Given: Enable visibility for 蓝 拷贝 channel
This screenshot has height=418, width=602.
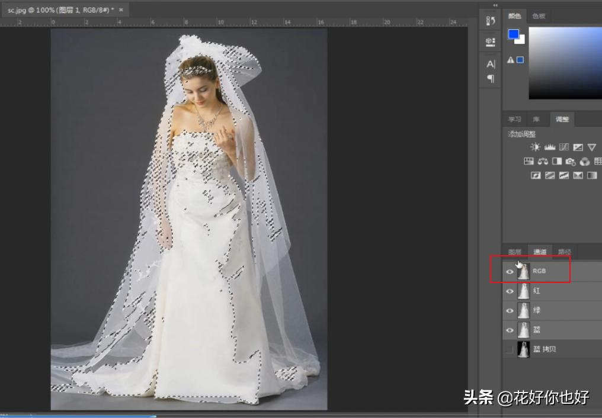Looking at the screenshot, I should coord(510,349).
